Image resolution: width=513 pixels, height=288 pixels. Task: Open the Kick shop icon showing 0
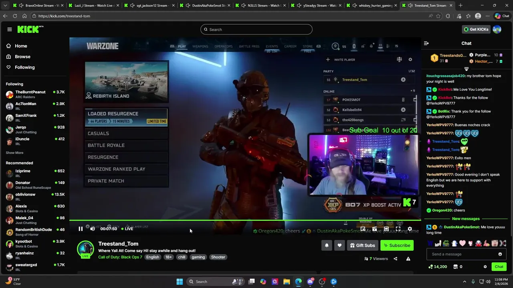pyautogui.click(x=458, y=267)
